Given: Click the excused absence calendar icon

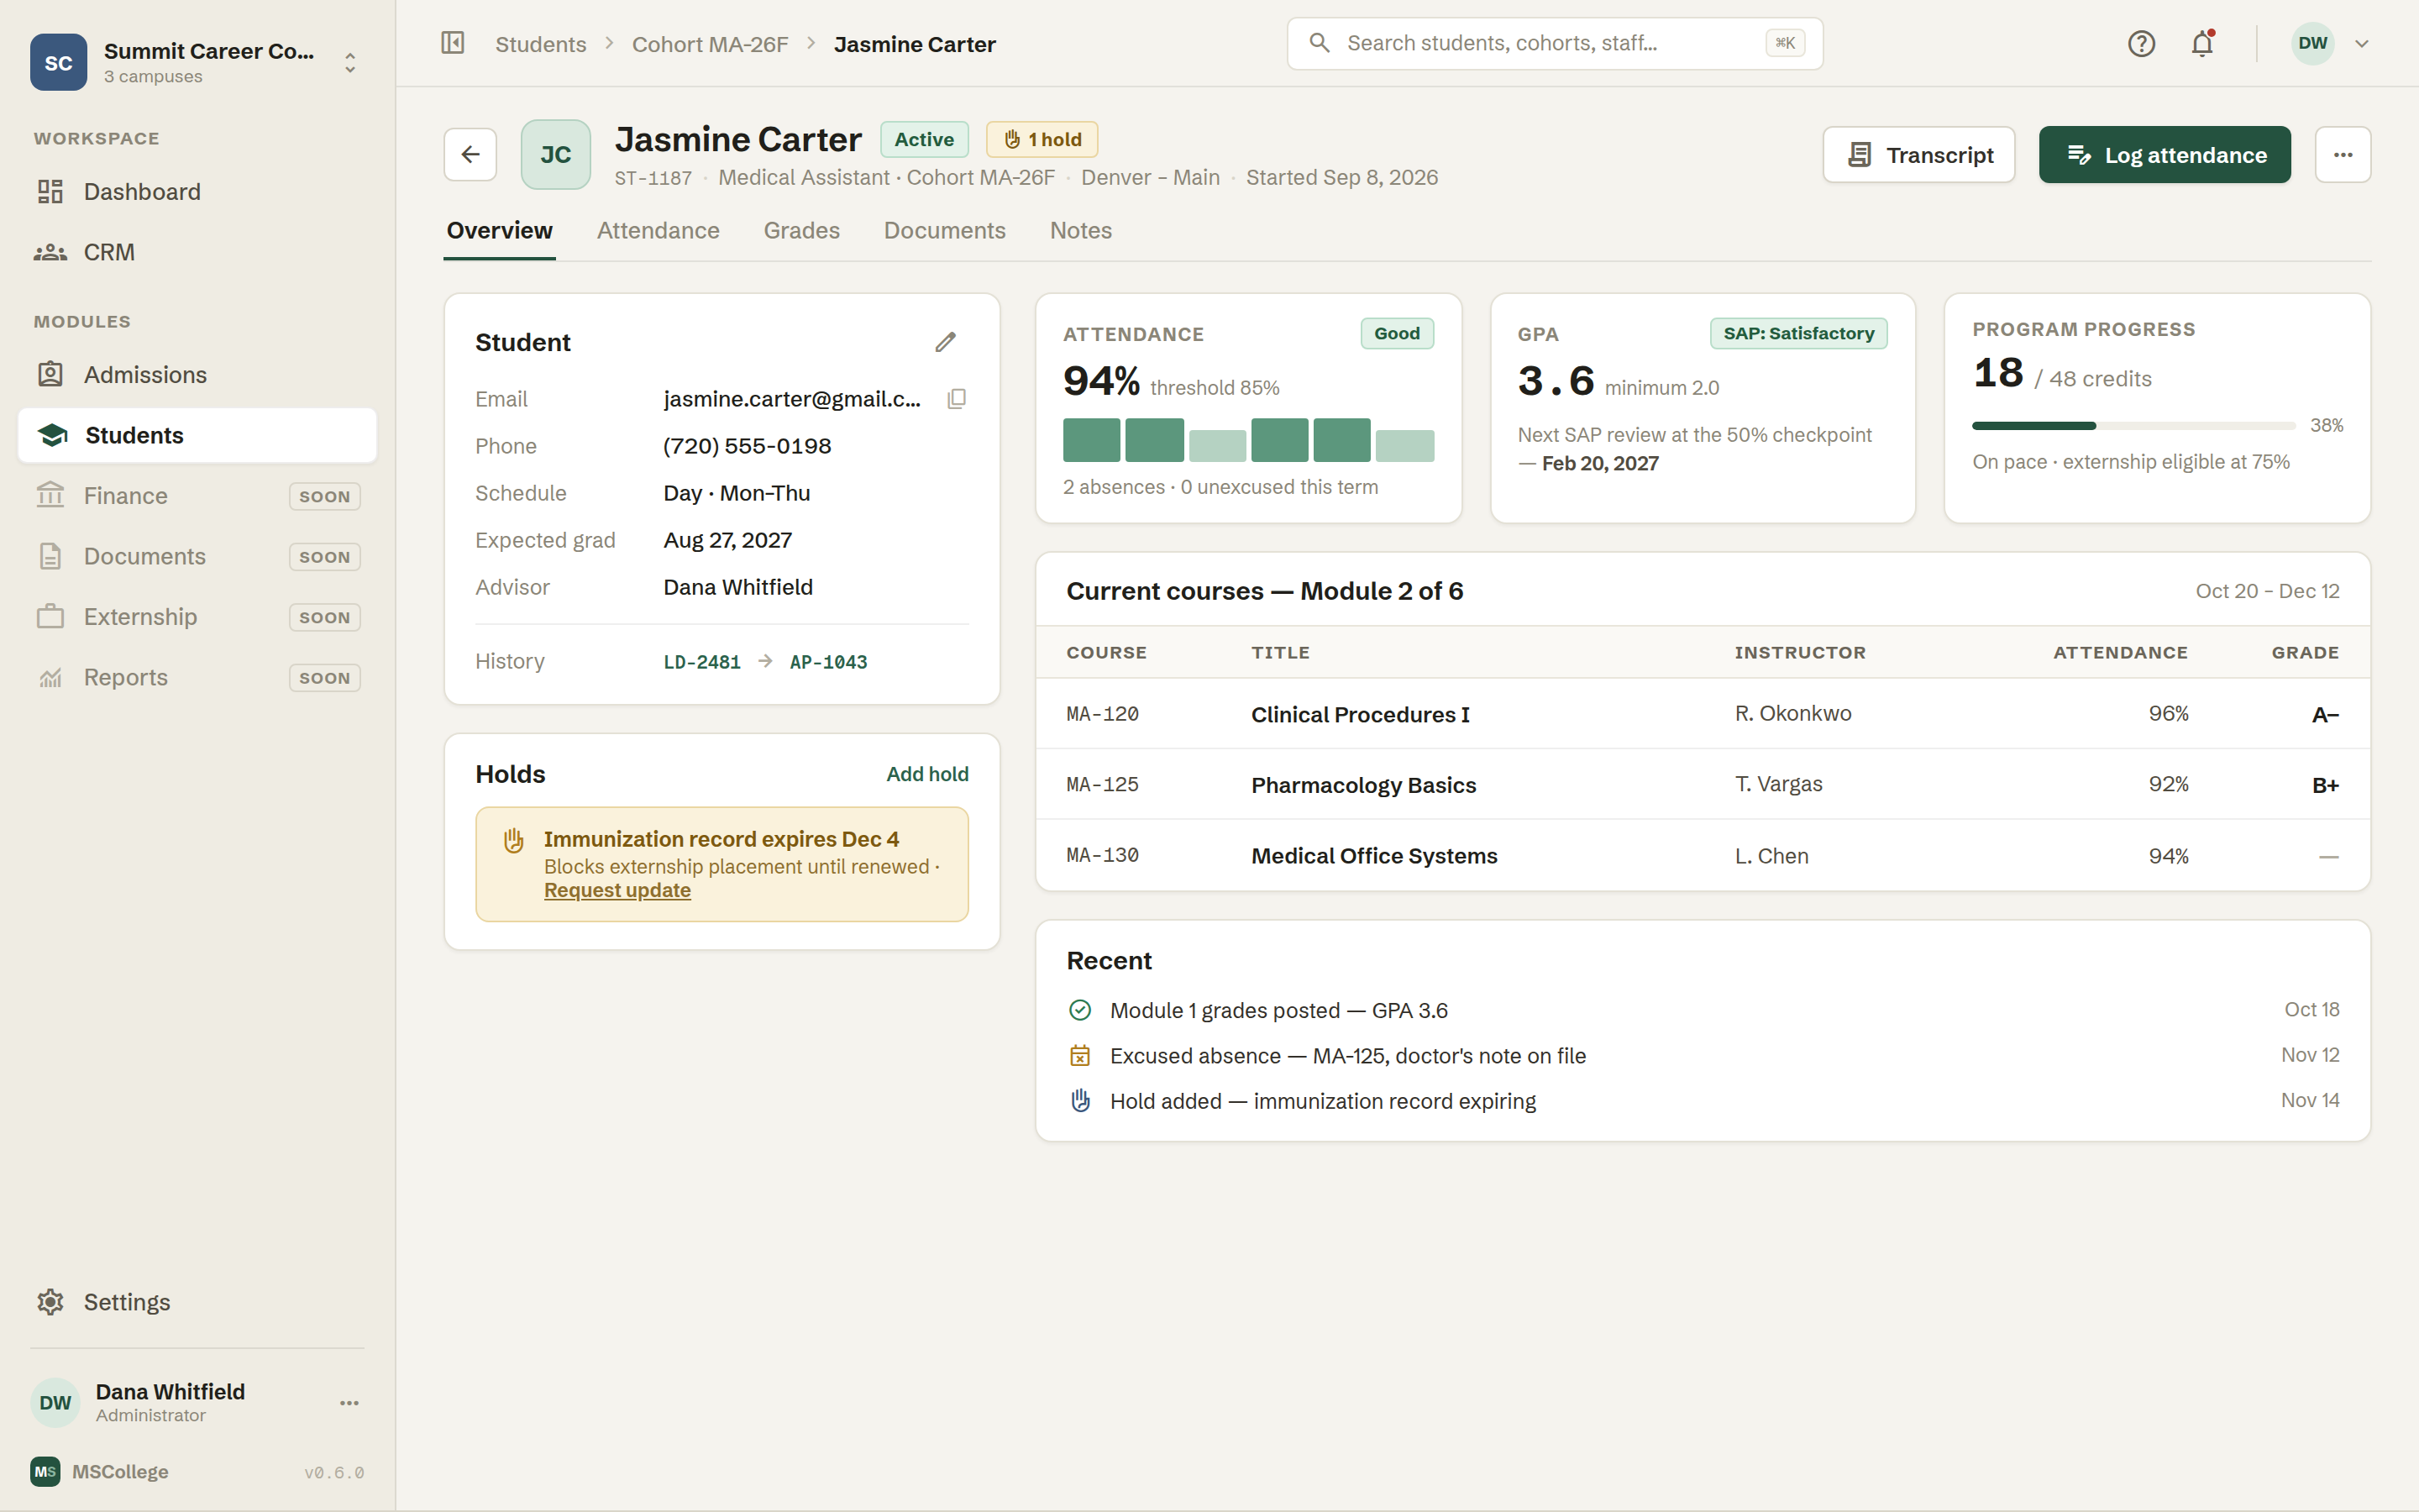Looking at the screenshot, I should coord(1080,1055).
